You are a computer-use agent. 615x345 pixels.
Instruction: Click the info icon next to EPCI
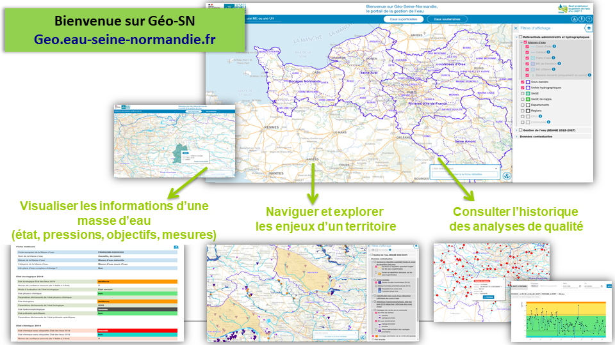click(540, 116)
